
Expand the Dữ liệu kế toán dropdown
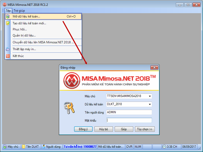(150, 104)
